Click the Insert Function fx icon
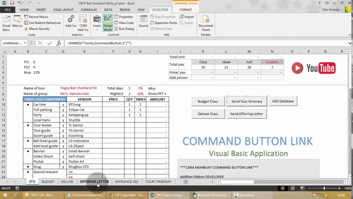 coord(59,43)
